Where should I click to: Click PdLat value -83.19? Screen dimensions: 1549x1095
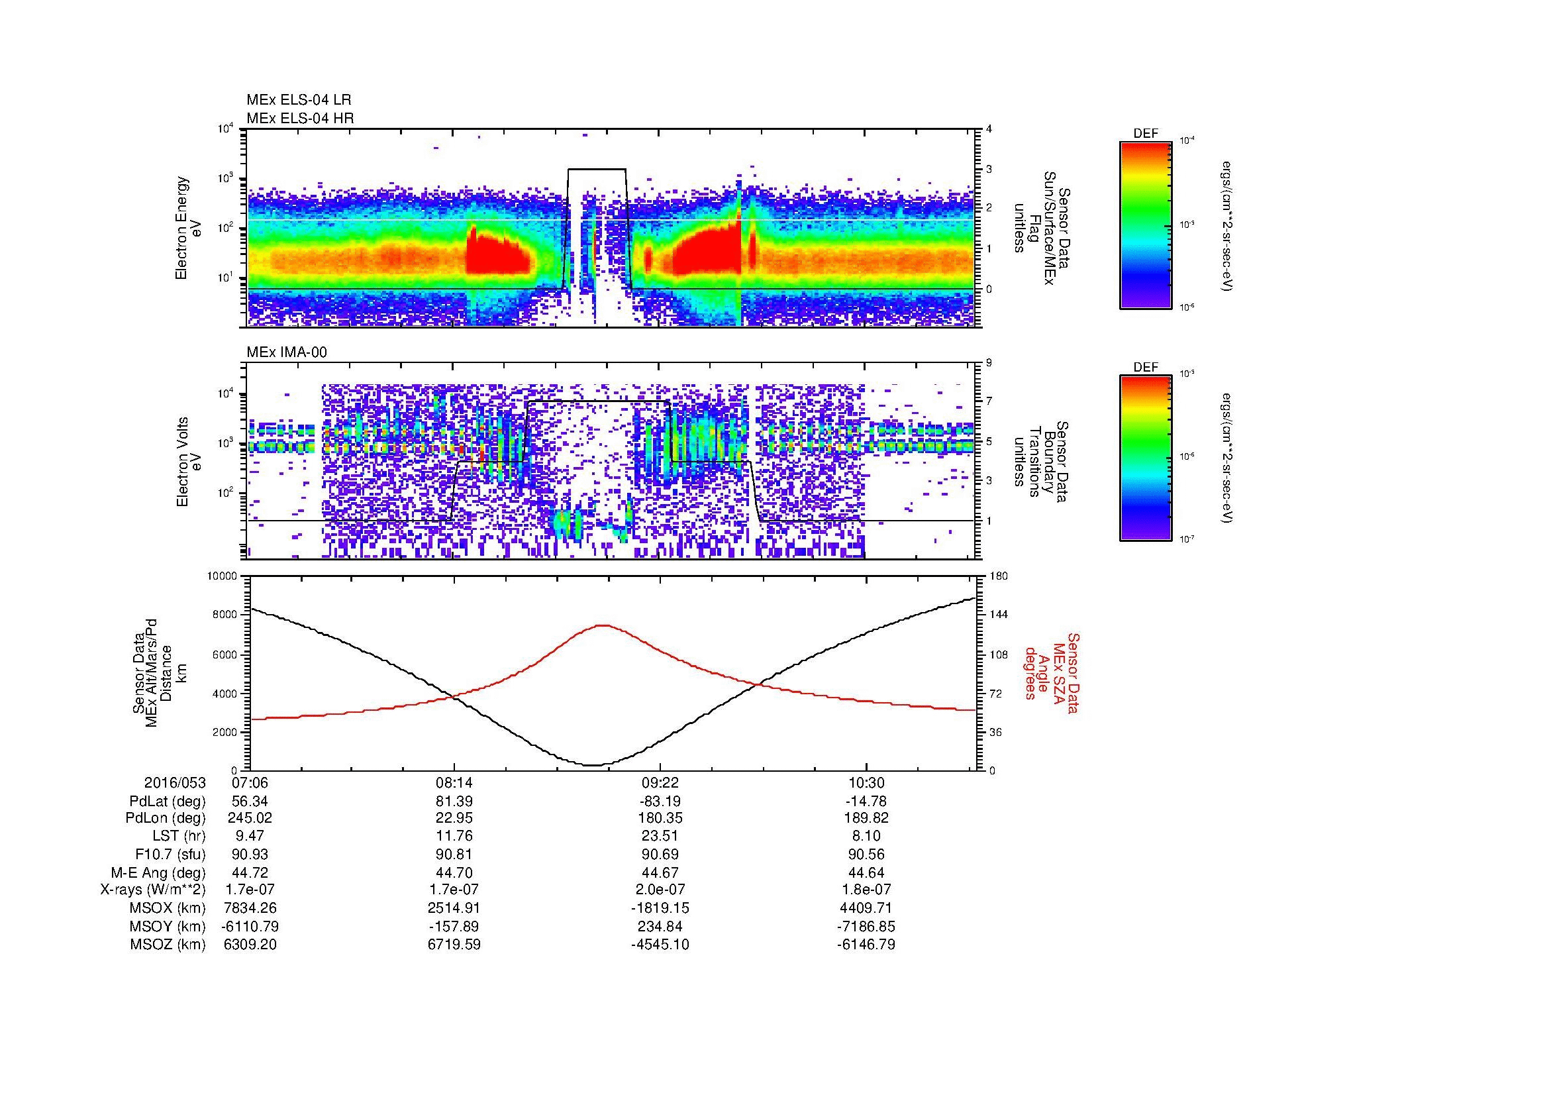[x=660, y=802]
